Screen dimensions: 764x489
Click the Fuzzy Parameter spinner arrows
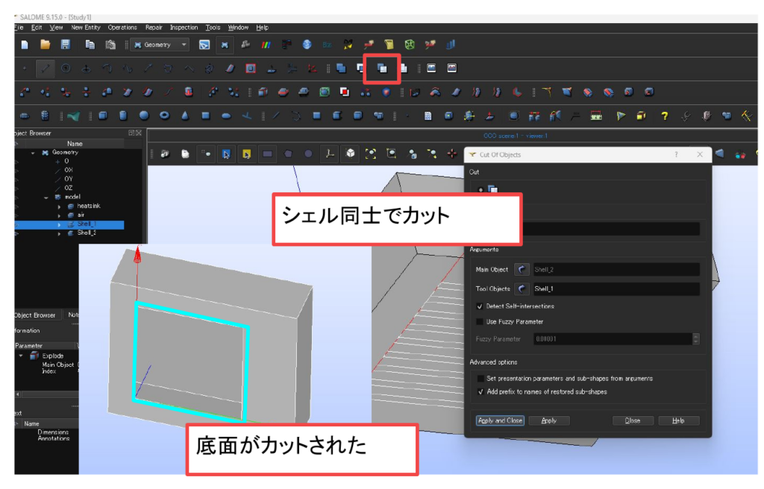coord(695,339)
